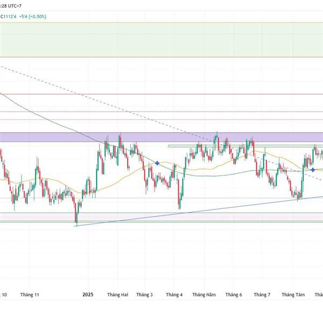Click the Tháng Tám axis label
The image size is (323, 323).
(x=293, y=295)
